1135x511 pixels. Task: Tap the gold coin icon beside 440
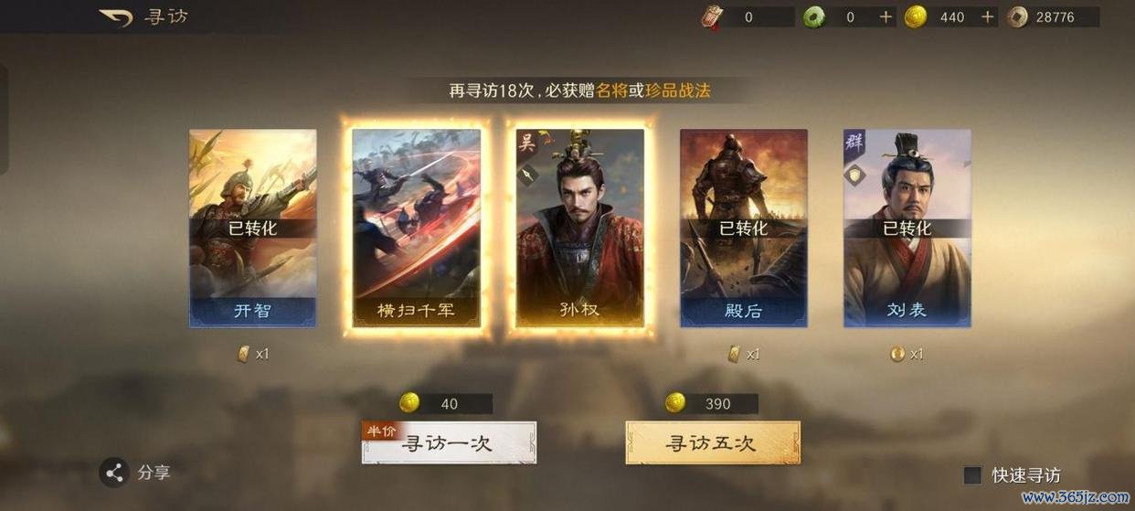click(x=915, y=16)
